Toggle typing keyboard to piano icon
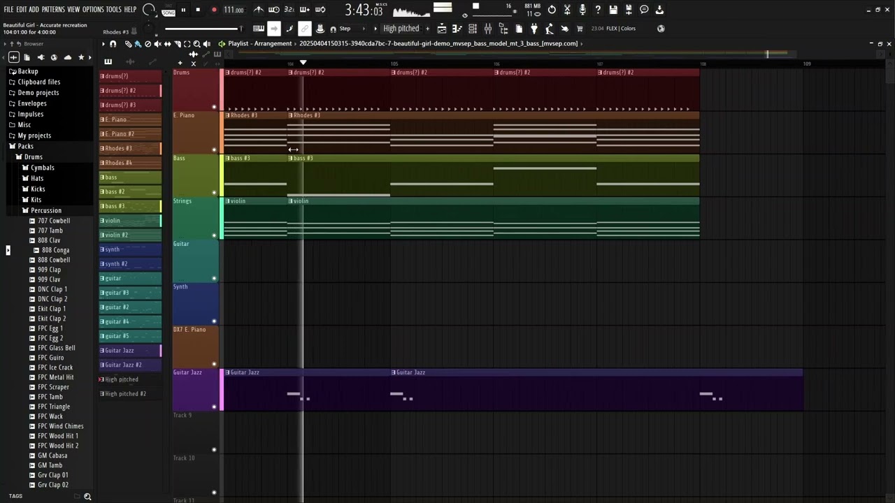This screenshot has height=503, width=895. pos(259,29)
